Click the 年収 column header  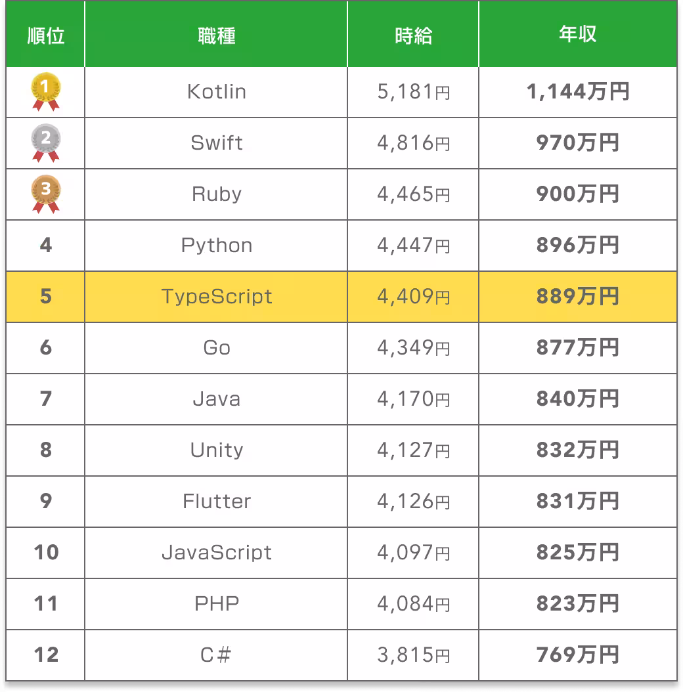577,35
